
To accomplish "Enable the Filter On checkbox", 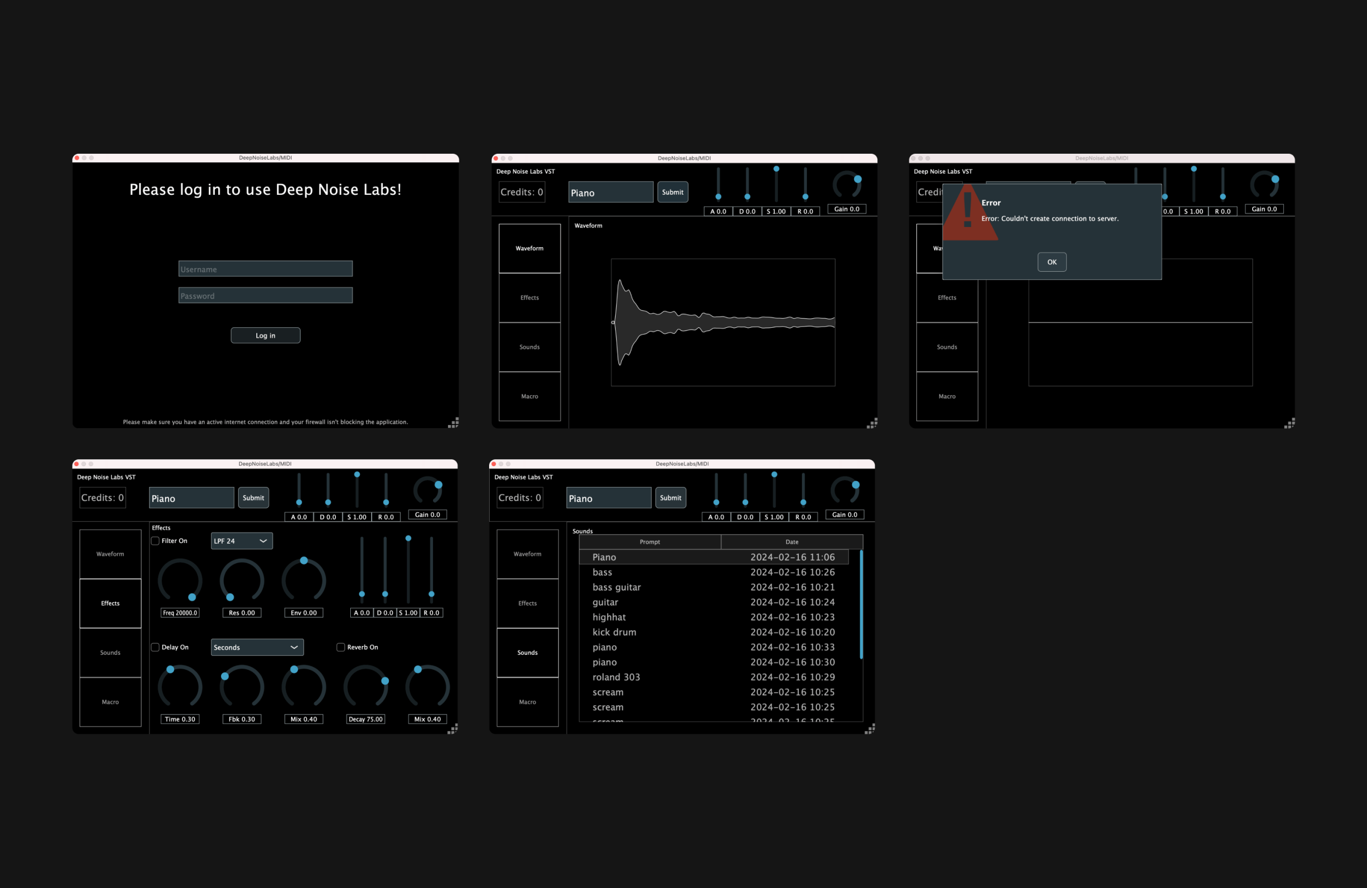I will [x=155, y=540].
